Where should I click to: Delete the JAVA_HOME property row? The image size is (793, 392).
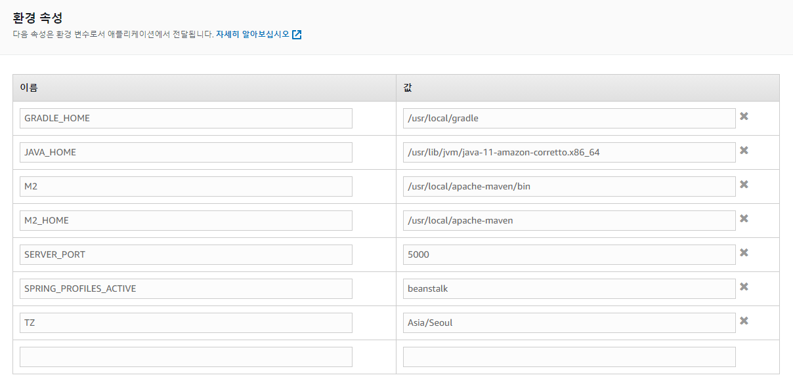pos(744,151)
